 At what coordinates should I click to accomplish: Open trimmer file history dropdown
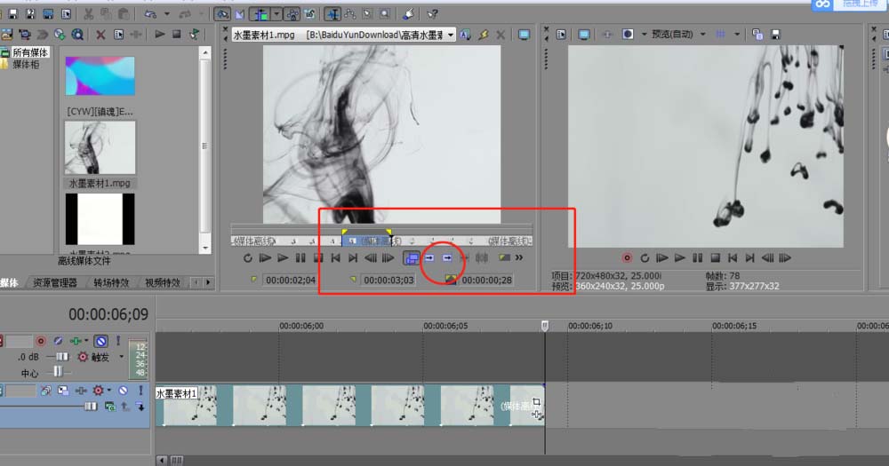coord(451,36)
